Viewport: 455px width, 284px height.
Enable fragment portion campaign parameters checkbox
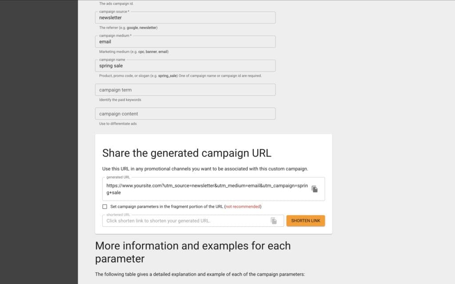click(105, 206)
